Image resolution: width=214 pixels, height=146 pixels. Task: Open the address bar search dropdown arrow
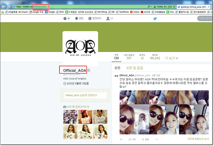(152, 7)
